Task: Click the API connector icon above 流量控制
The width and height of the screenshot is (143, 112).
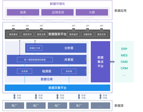Action: coord(87,30)
